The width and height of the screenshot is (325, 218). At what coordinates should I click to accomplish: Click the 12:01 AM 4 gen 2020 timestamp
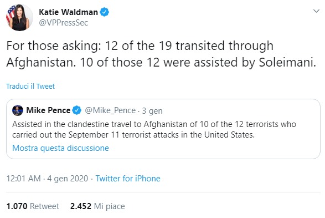point(47,179)
